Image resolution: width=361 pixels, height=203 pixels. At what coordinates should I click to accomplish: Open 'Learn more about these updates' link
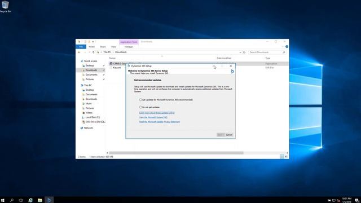[x=157, y=113]
